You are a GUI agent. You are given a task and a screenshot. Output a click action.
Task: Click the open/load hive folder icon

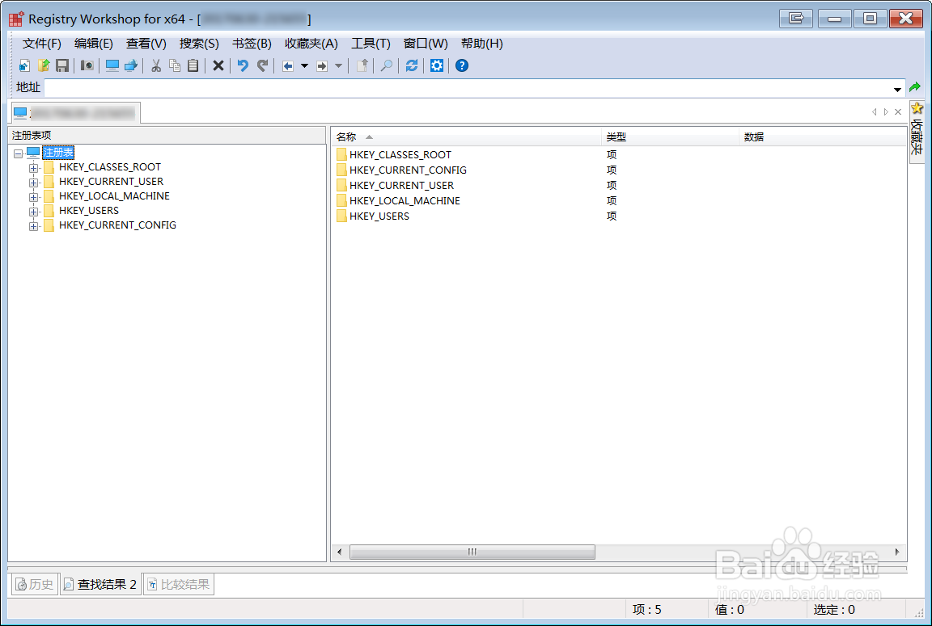44,66
